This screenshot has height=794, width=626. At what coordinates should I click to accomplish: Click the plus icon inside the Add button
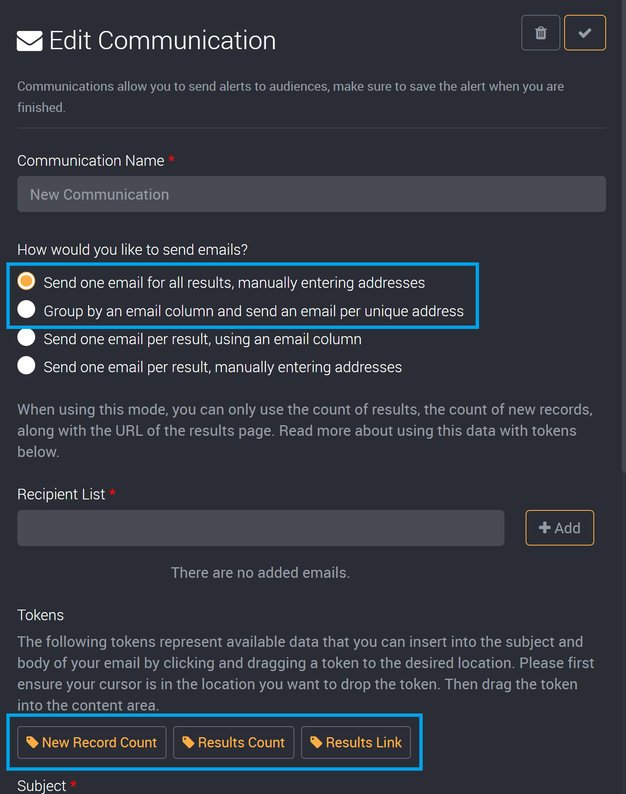(x=545, y=528)
